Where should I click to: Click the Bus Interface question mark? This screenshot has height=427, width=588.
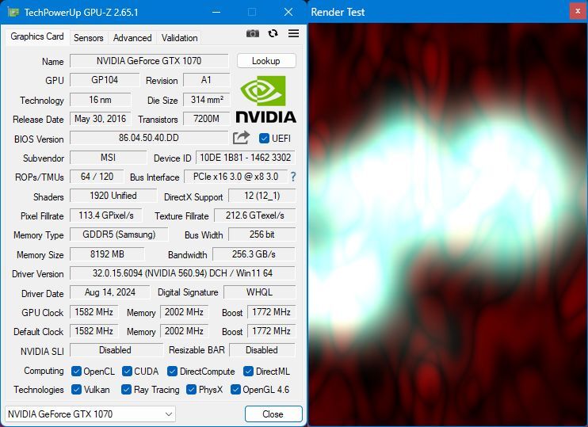tap(293, 177)
